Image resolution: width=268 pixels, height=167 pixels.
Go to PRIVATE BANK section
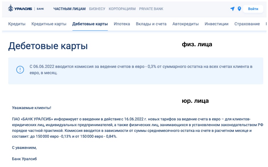pyautogui.click(x=151, y=9)
